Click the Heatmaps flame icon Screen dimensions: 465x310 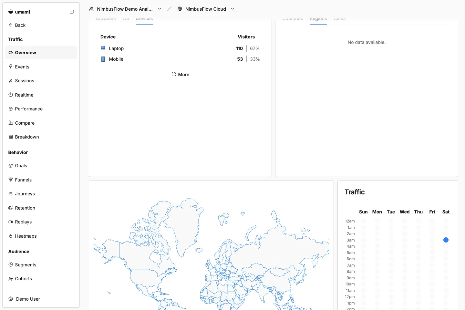click(11, 236)
